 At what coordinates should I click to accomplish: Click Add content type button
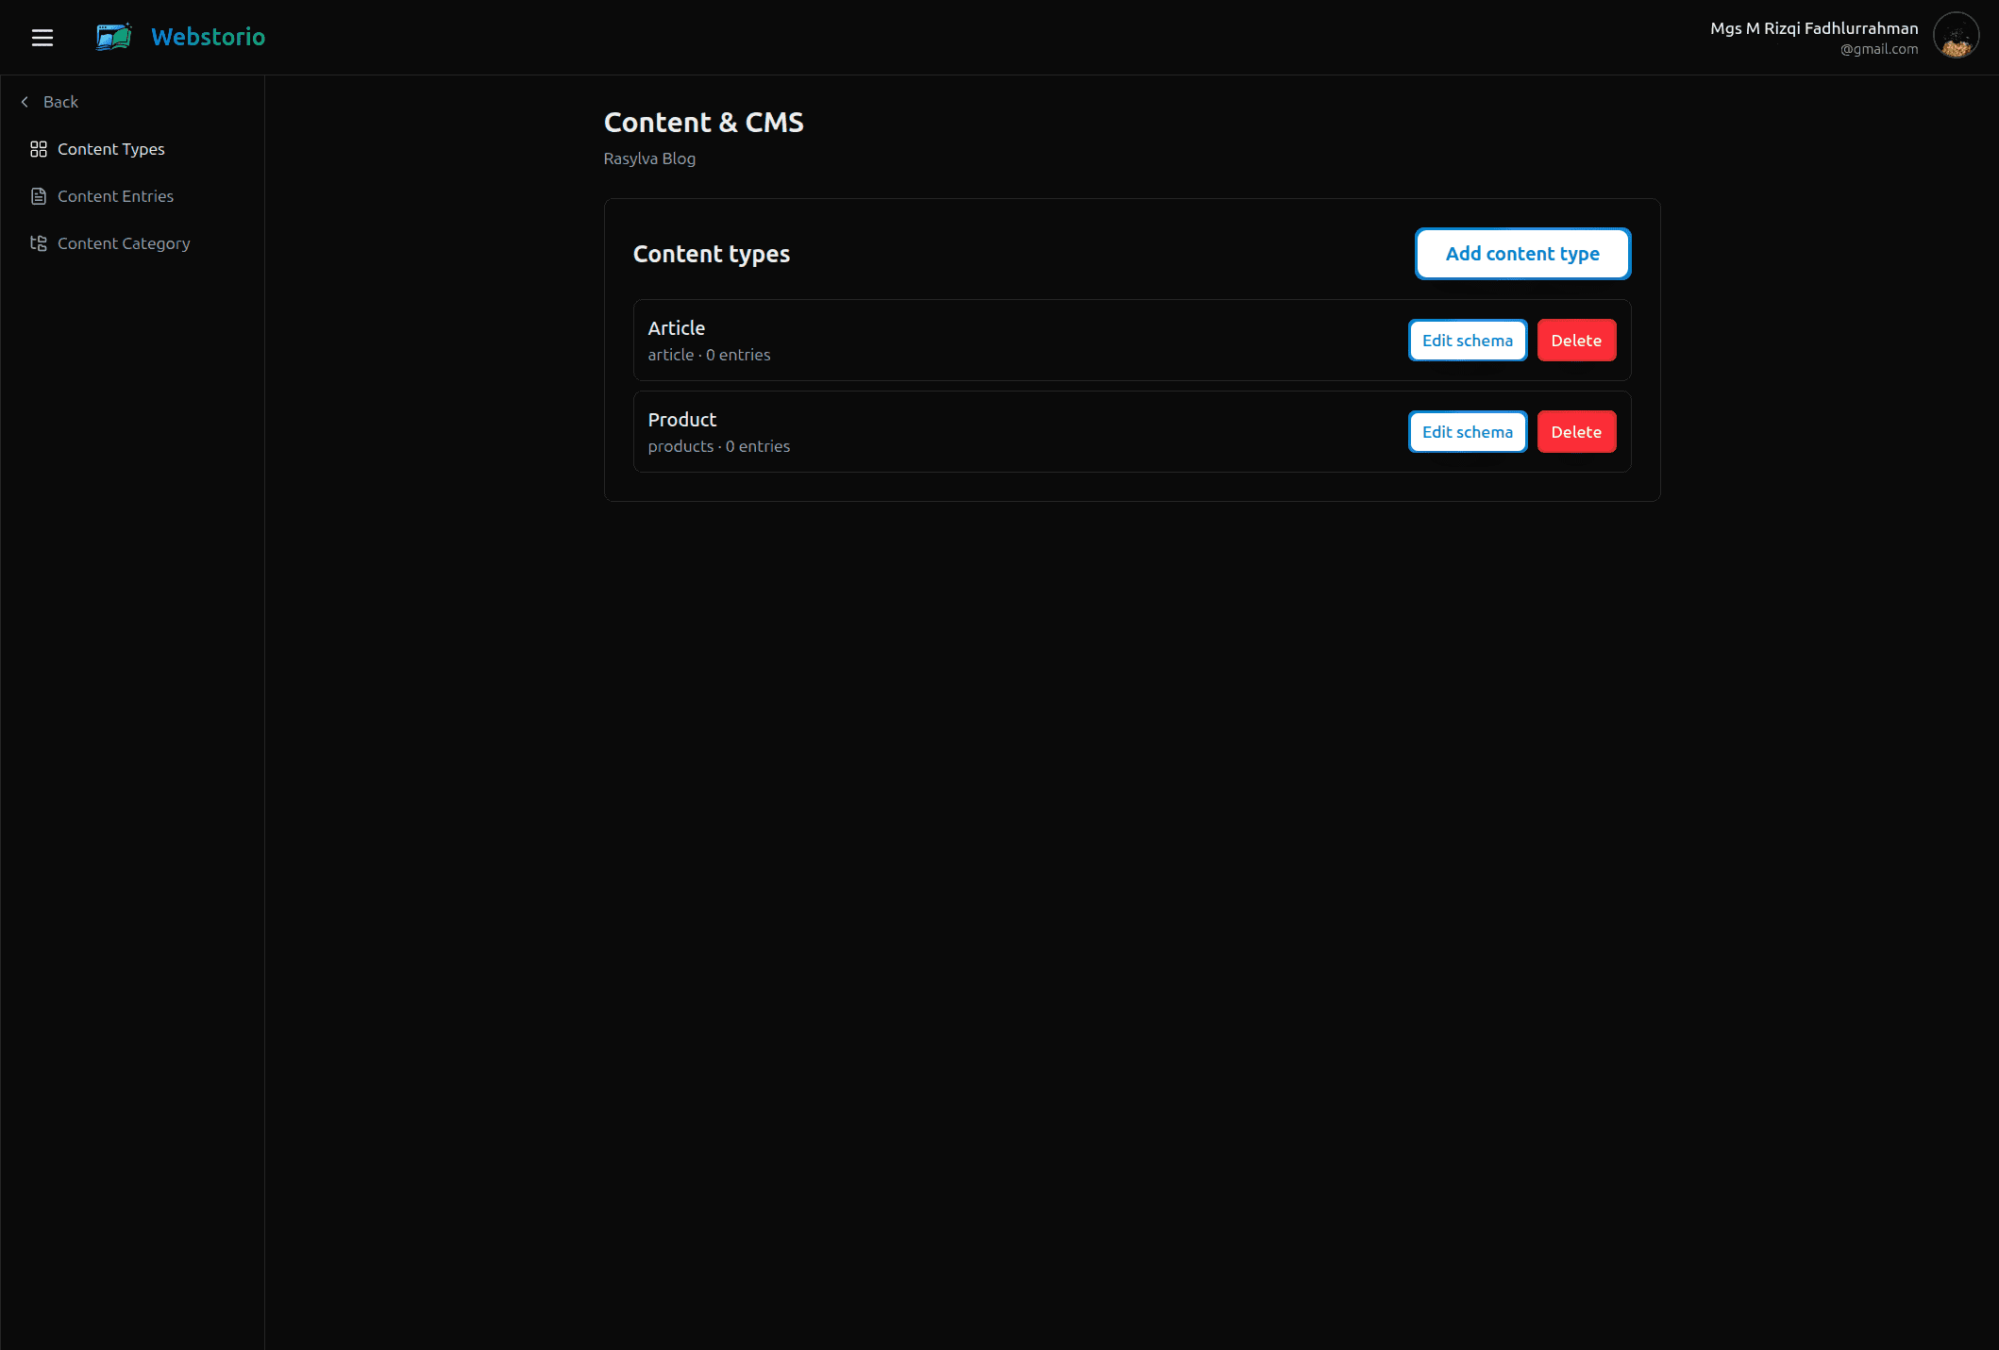click(1522, 254)
